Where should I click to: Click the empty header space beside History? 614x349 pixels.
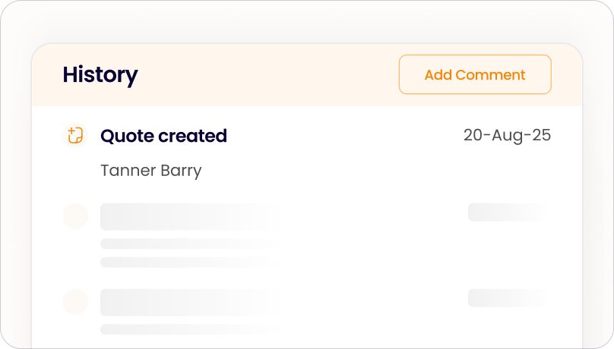pos(266,75)
